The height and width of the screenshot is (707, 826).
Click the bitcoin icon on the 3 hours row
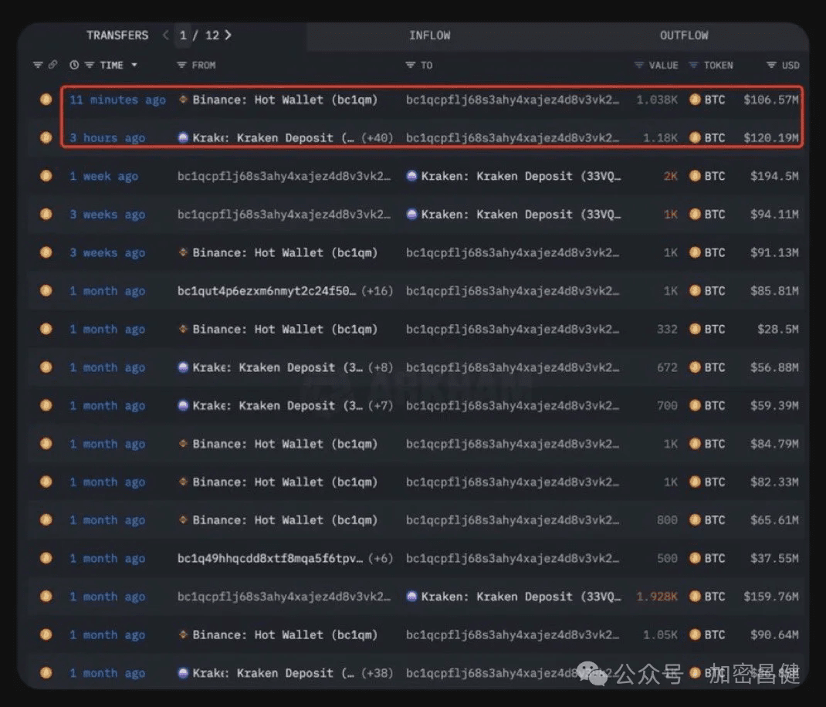click(46, 137)
